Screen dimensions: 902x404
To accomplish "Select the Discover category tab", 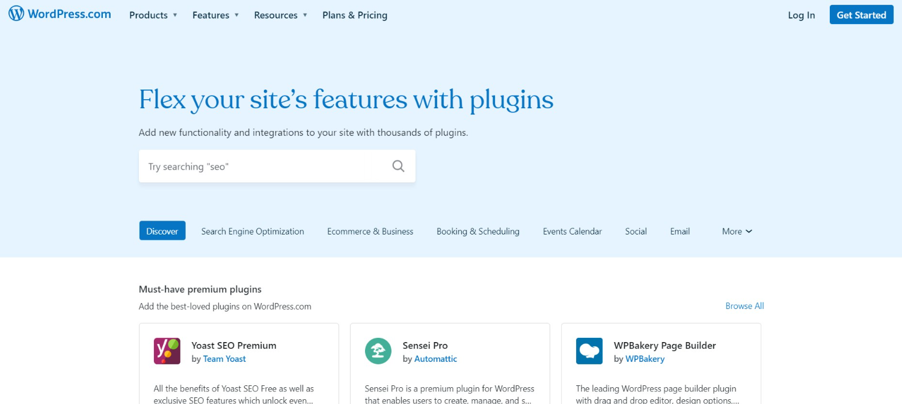I will coord(162,231).
